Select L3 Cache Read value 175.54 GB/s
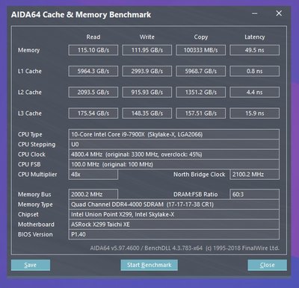 93,113
